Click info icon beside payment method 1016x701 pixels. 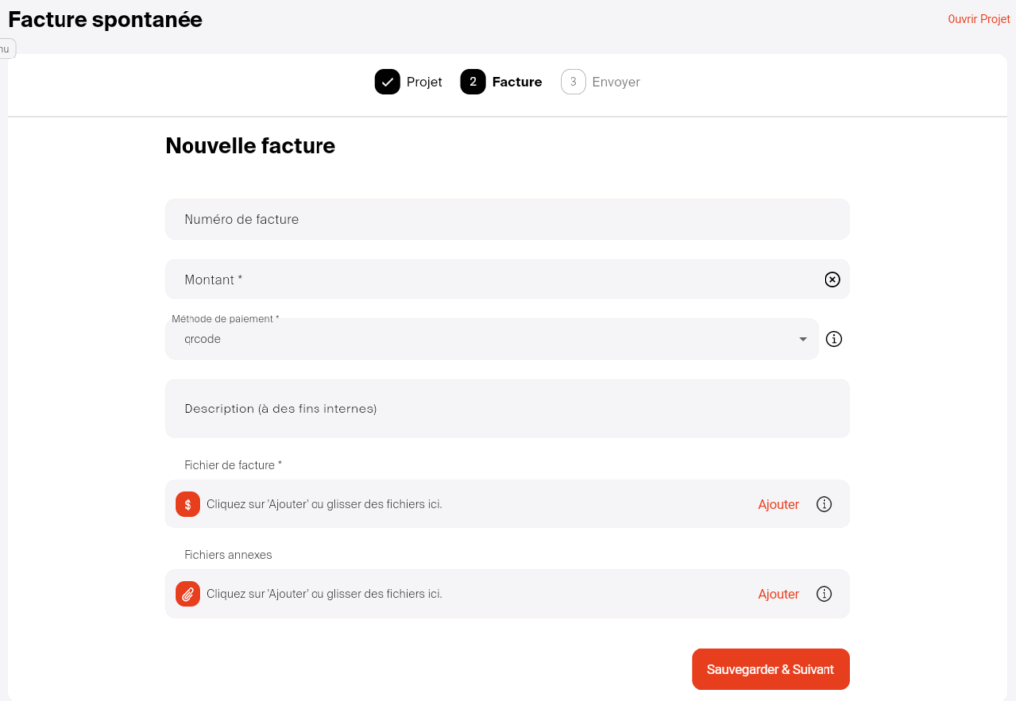[x=834, y=339]
